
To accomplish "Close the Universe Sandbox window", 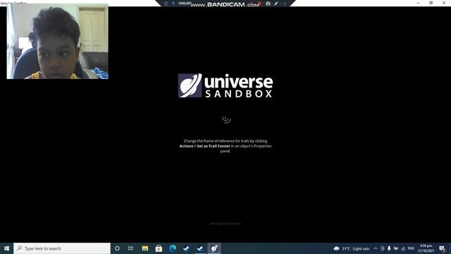I will click(x=444, y=3).
